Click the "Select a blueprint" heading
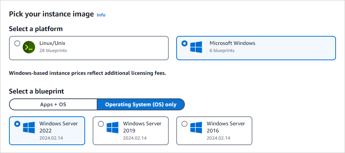The height and width of the screenshot is (153, 345). [36, 91]
